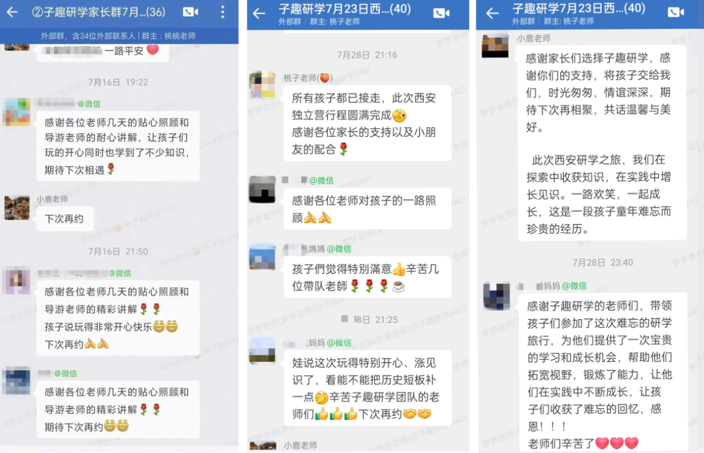Tap the 下次再约 message bubble

coord(65,219)
